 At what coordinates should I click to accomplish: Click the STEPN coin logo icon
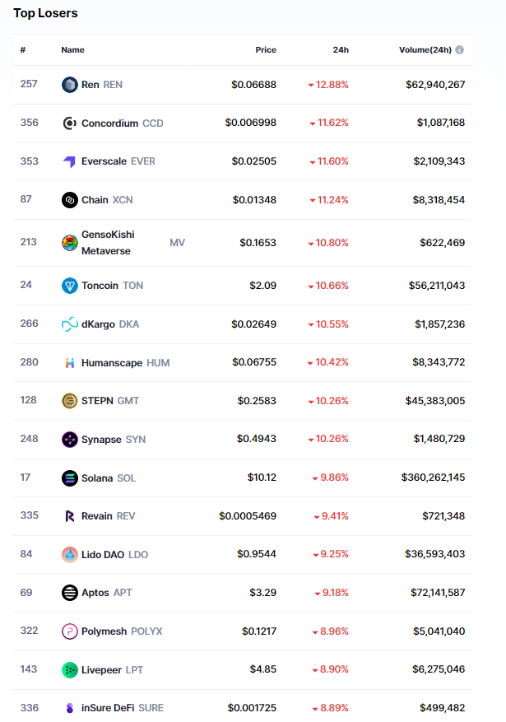(x=70, y=401)
